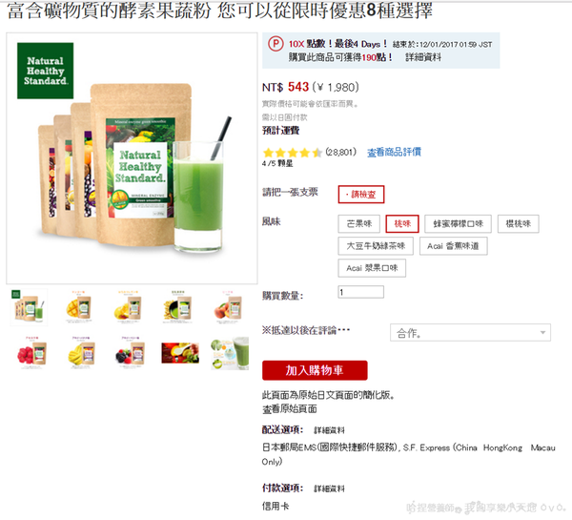
Task: Choose the 桃味 flavor option
Action: tap(402, 223)
